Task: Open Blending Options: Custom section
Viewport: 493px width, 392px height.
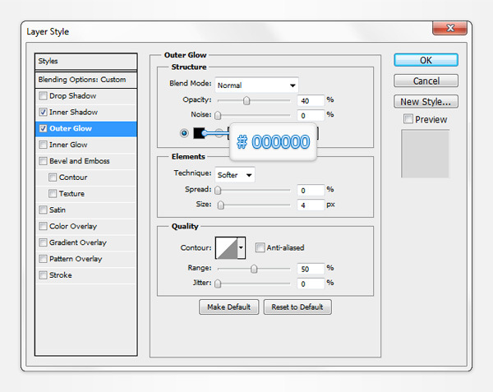Action: point(82,80)
